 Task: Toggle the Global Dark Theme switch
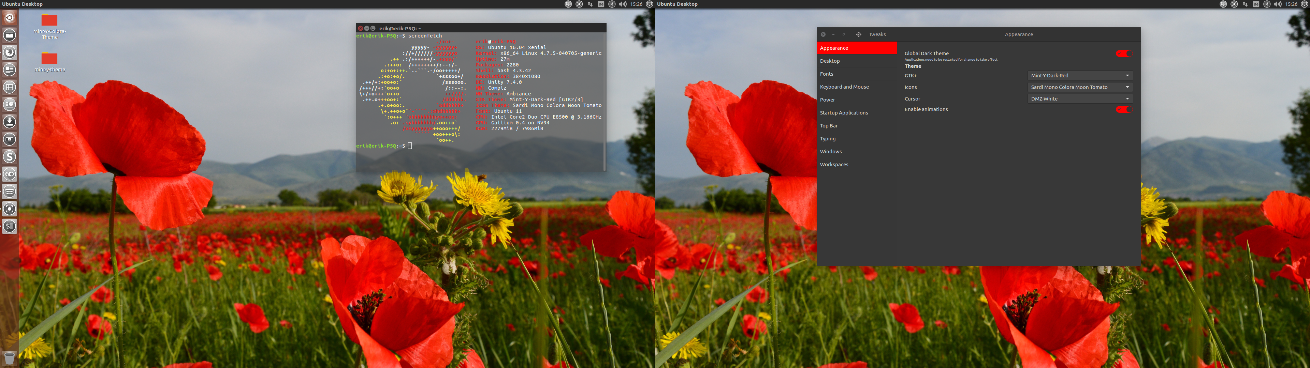(x=1124, y=53)
